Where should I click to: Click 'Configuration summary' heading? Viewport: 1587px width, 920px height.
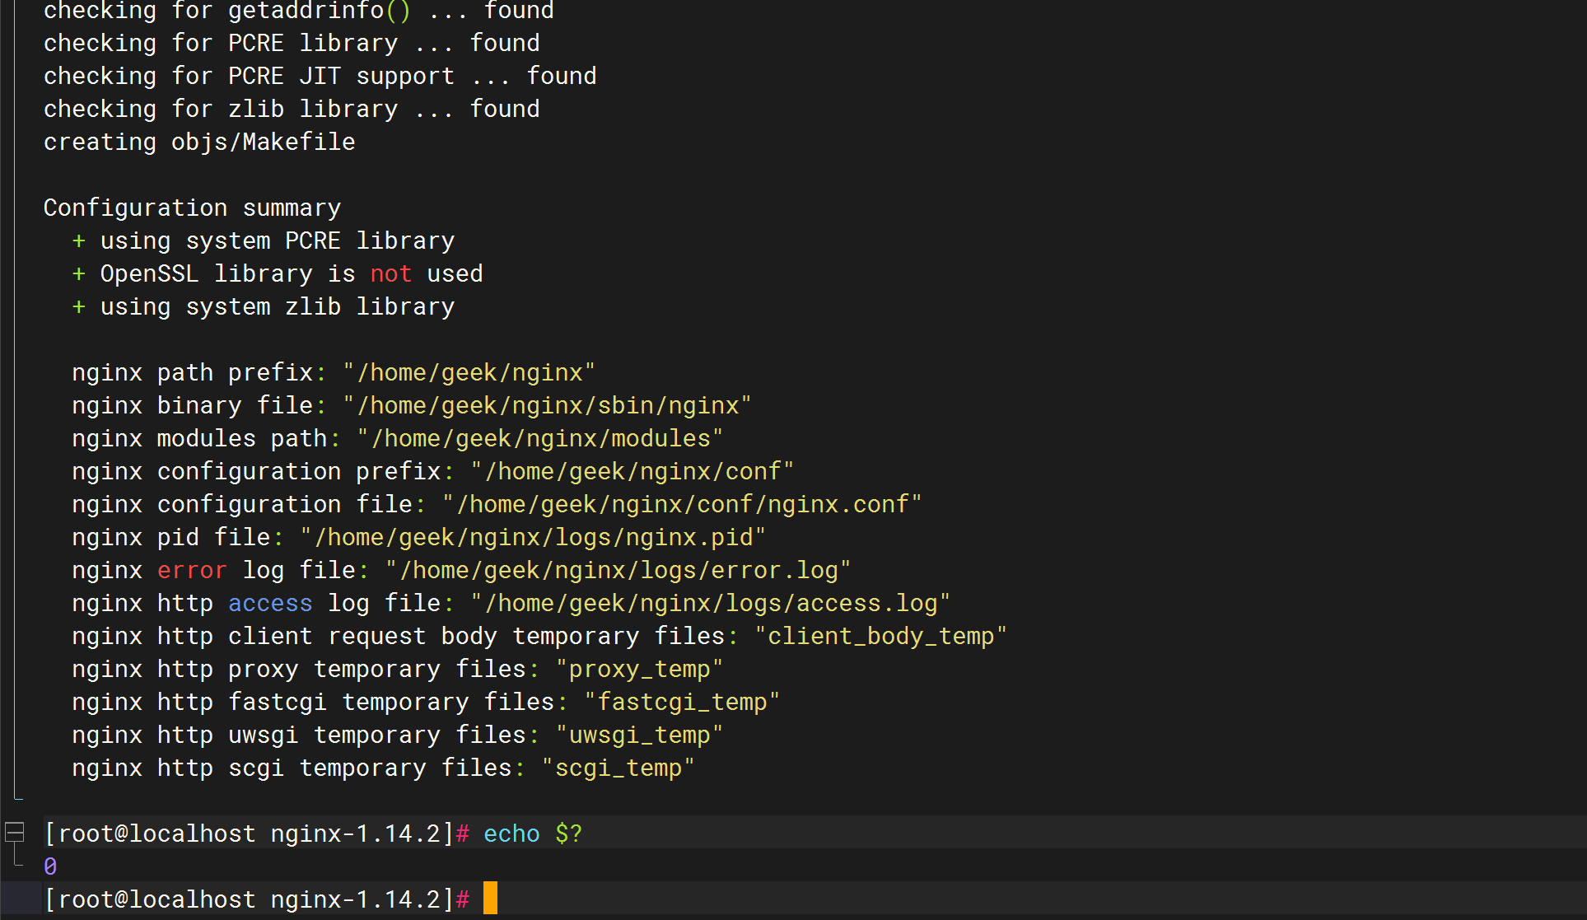coord(192,208)
